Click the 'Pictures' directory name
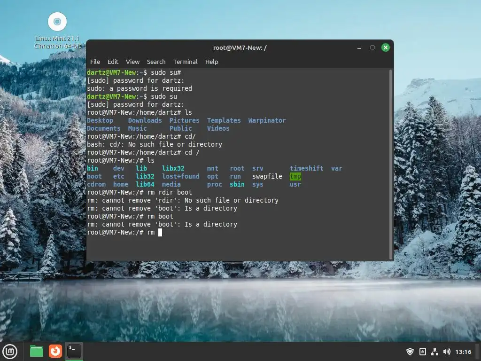 point(184,120)
